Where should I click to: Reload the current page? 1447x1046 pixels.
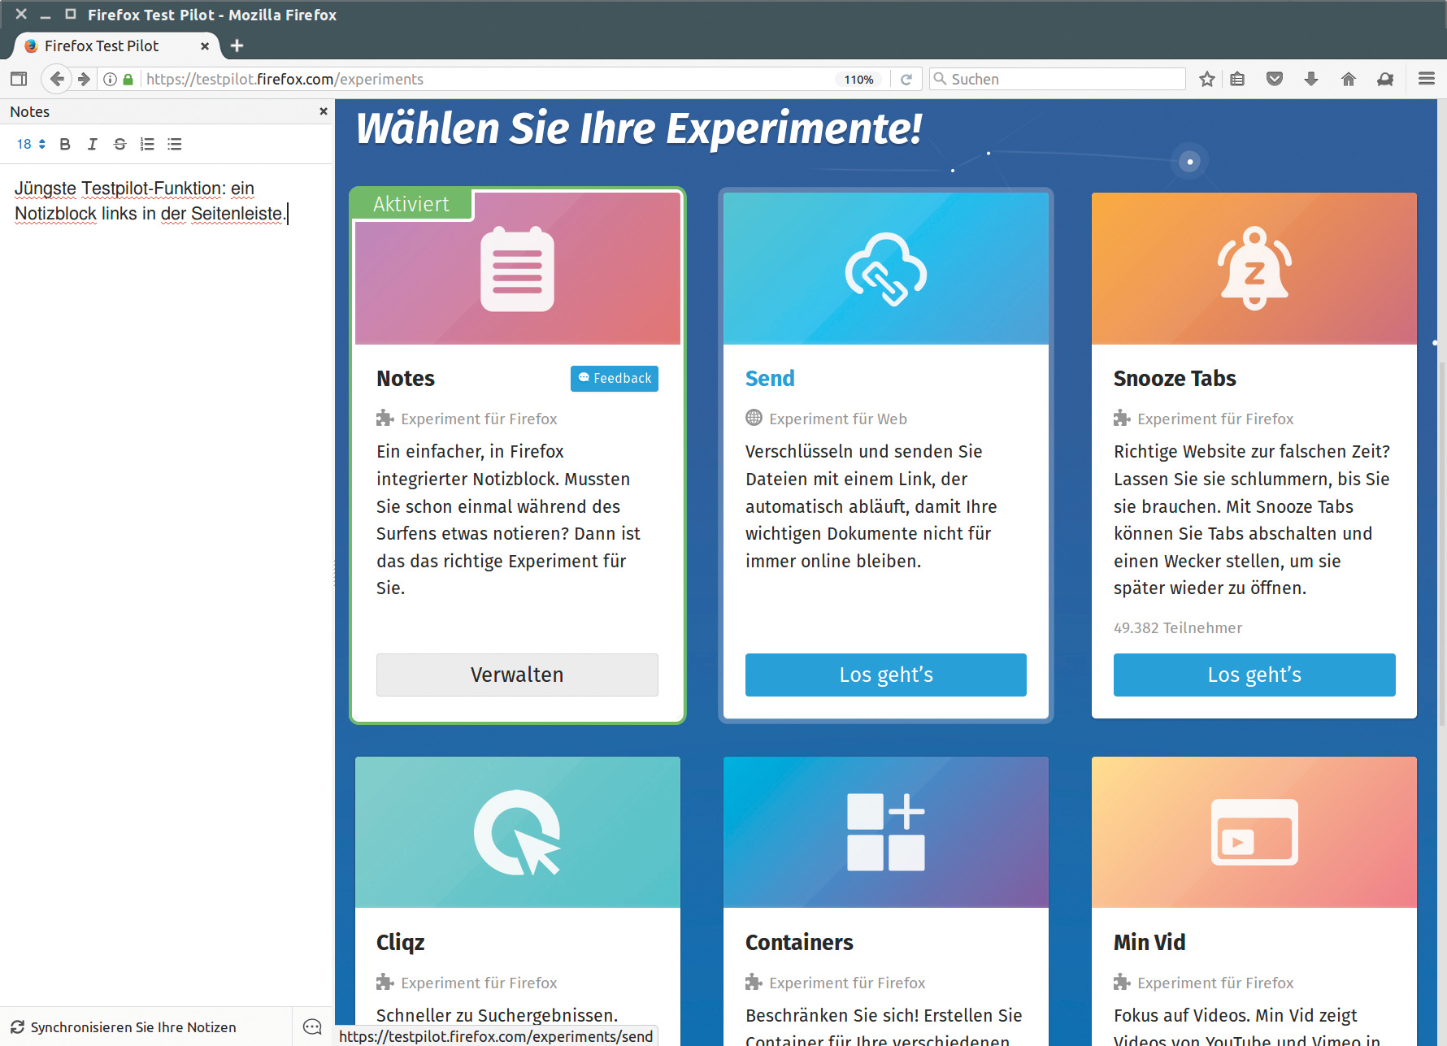(906, 79)
